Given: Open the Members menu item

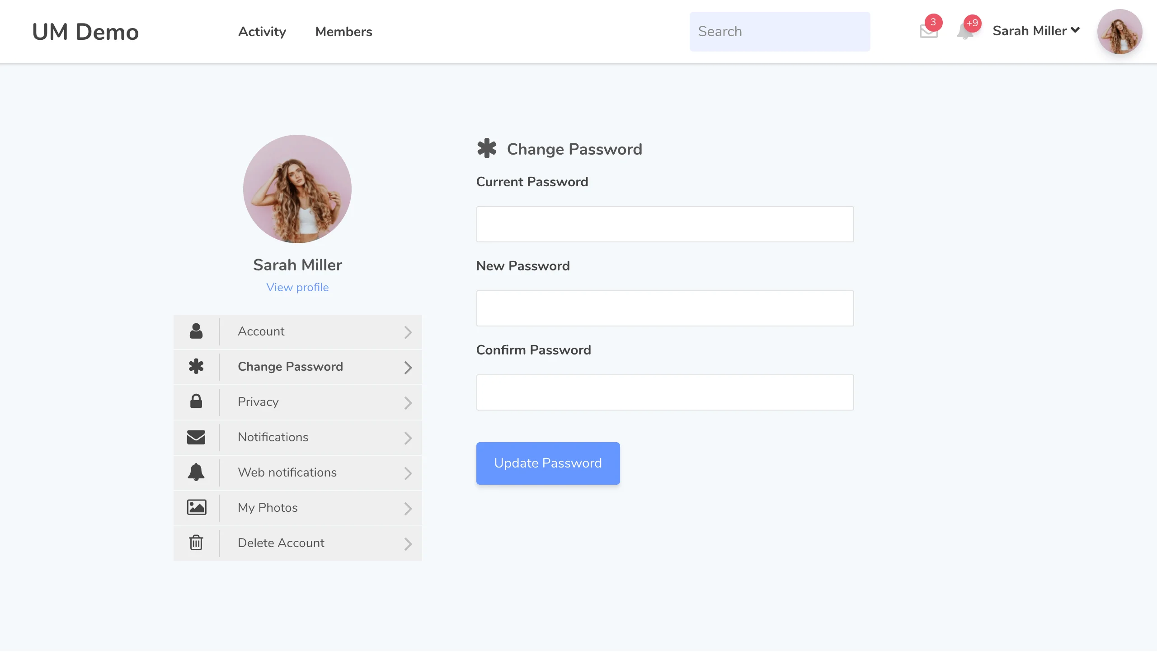Looking at the screenshot, I should tap(343, 32).
